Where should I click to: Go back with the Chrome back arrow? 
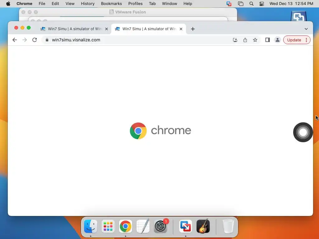pos(14,40)
